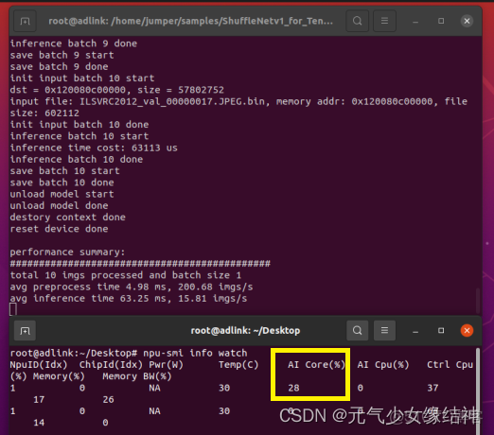The image size is (494, 435).
Task: Click 'ILSVRC2012_val_00000017.JPEG.bin' file name
Action: (x=172, y=102)
